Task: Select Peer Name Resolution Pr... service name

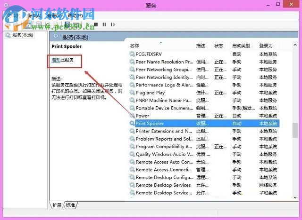Action: pyautogui.click(x=165, y=62)
